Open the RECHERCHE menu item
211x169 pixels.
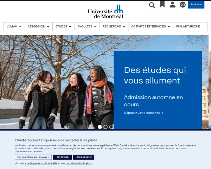tap(114, 26)
